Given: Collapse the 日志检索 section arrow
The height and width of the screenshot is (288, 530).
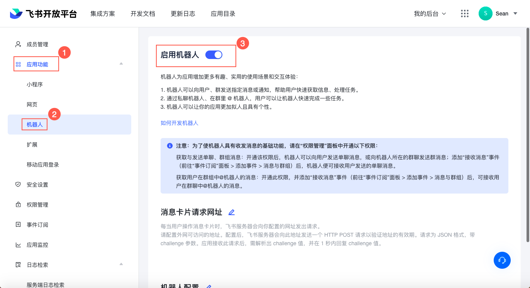Looking at the screenshot, I should point(121,264).
